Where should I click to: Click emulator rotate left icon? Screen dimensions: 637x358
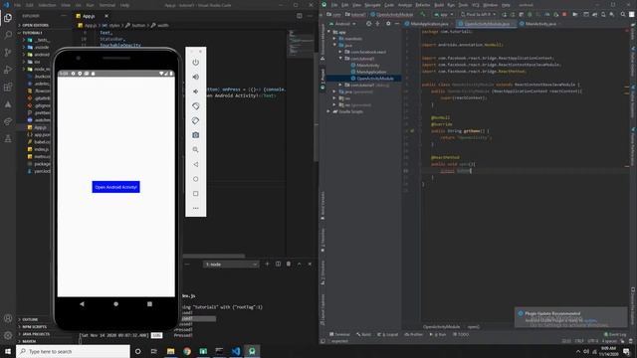coord(196,106)
